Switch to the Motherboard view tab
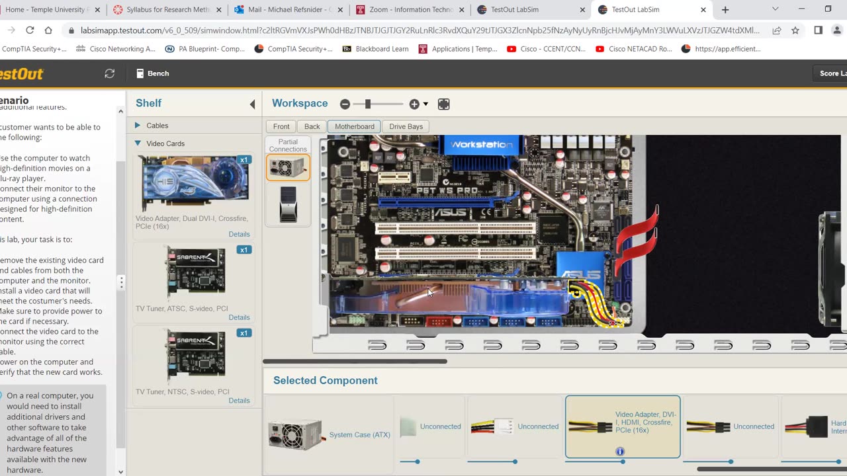The height and width of the screenshot is (476, 847). click(355, 126)
